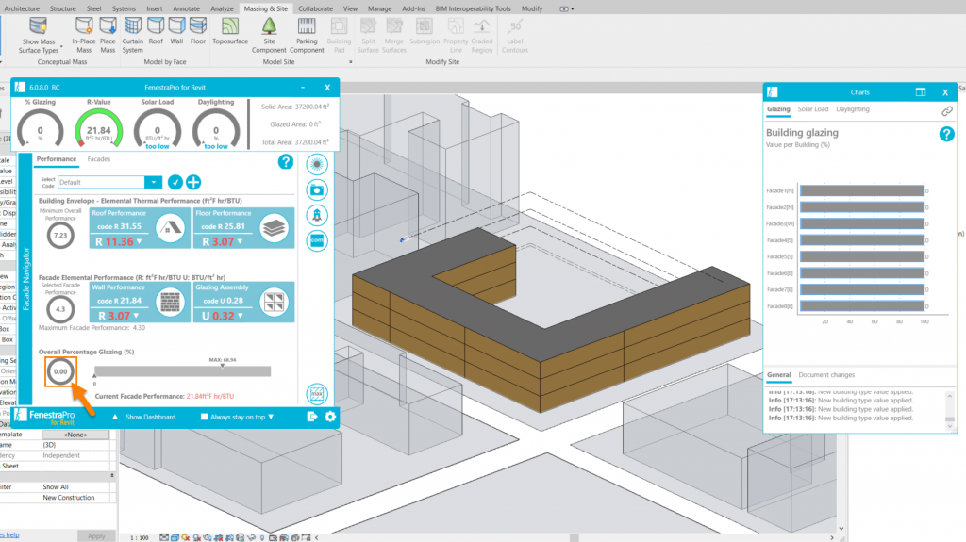Click the Apply button in Properties
This screenshot has width=966, height=542.
tap(96, 535)
